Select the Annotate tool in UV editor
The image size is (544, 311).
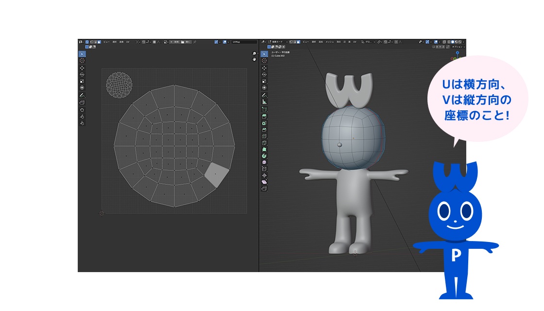pyautogui.click(x=82, y=95)
